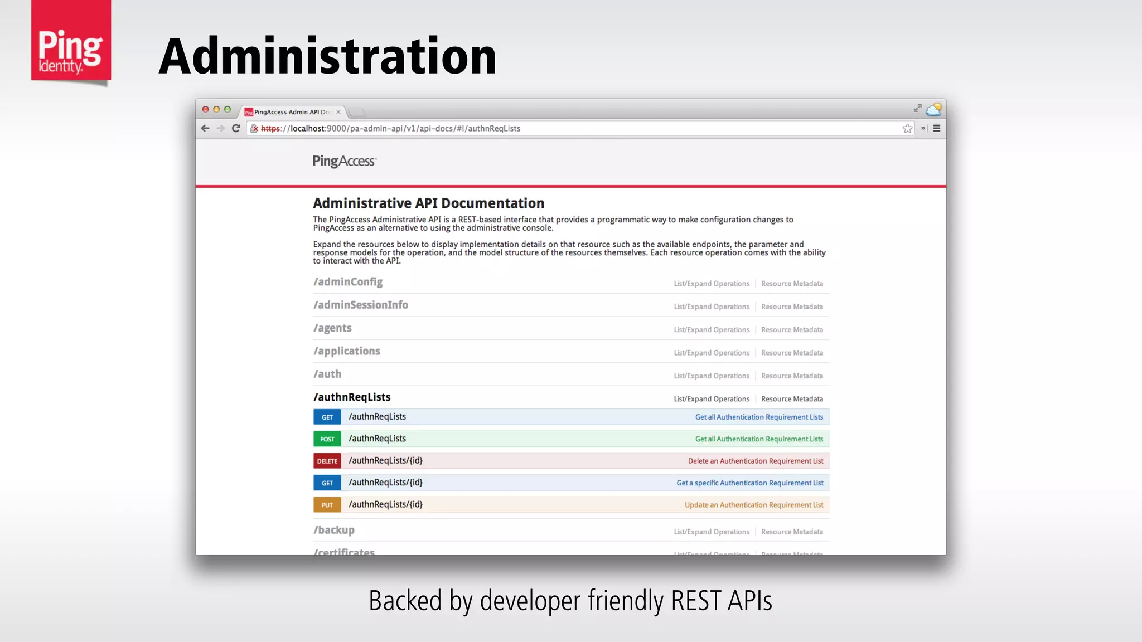Click 'Administrative API Documentation' heading
The height and width of the screenshot is (642, 1142).
pyautogui.click(x=429, y=203)
